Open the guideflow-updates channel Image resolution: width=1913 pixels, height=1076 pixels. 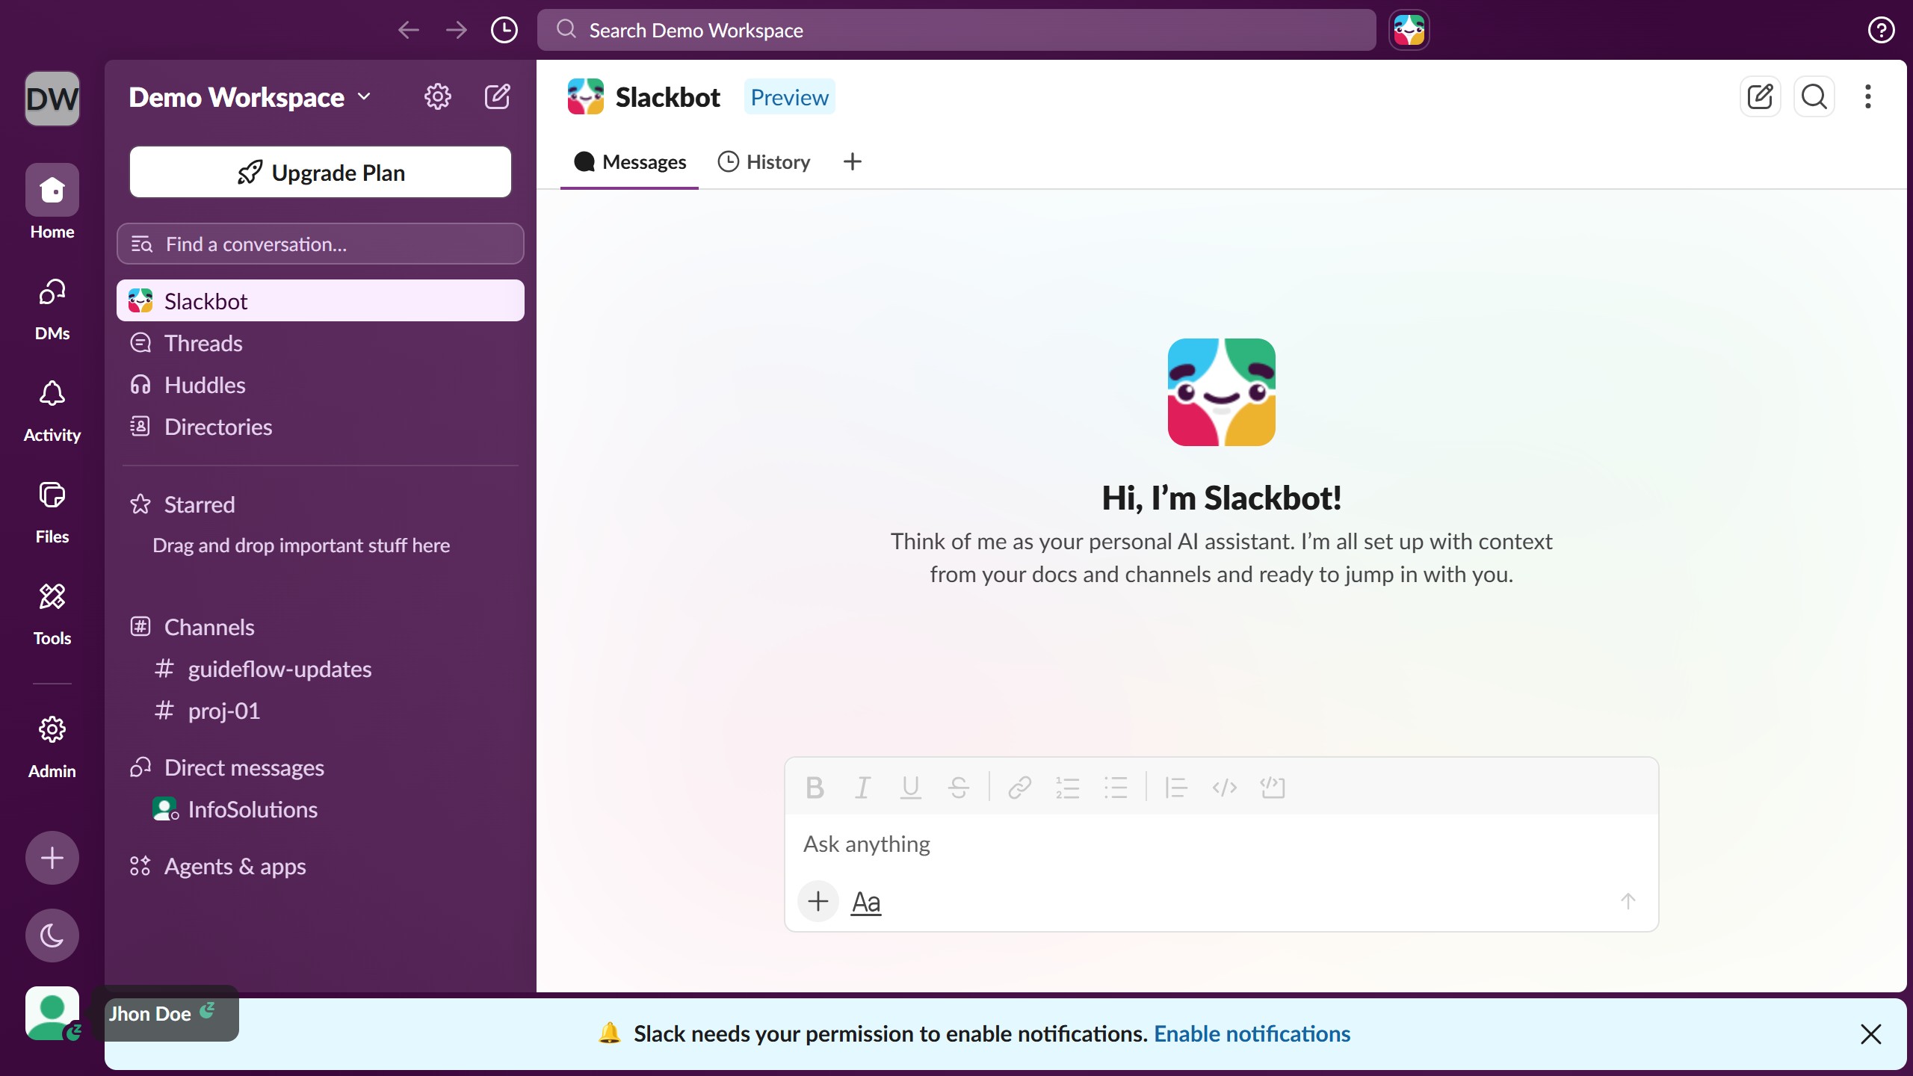pos(321,669)
